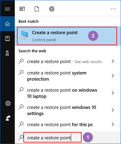Click the Devices tower icon in sidebar
The width and height of the screenshot is (121, 144).
pos(7,53)
